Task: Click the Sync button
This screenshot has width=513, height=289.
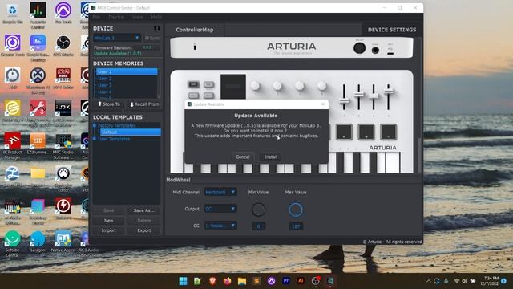Action: pos(152,38)
